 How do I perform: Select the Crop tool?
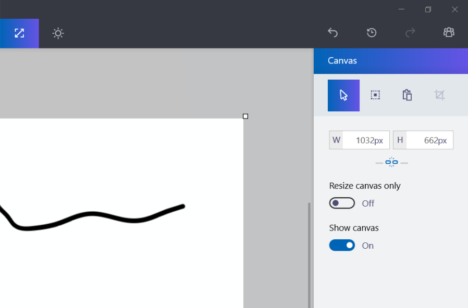pyautogui.click(x=439, y=95)
